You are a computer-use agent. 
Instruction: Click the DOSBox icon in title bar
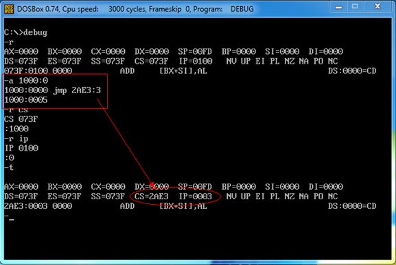9,9
